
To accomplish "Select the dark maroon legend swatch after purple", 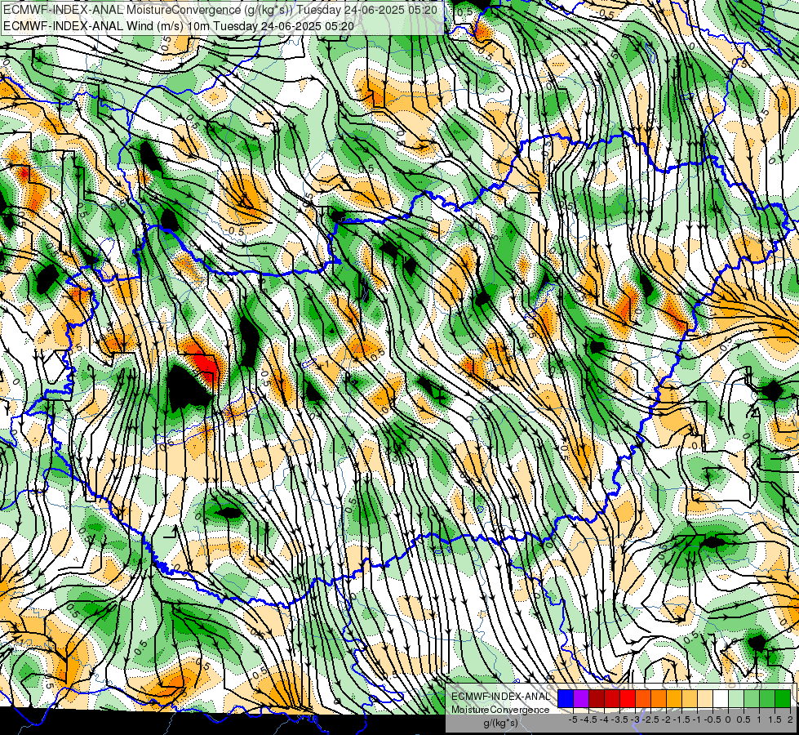I will pos(597,699).
